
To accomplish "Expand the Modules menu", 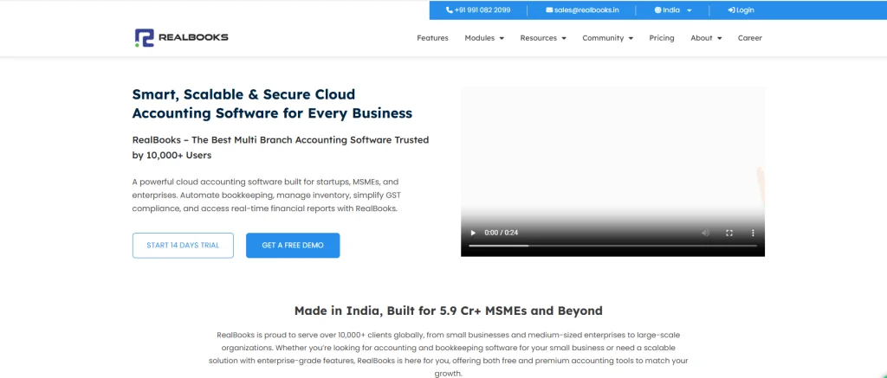I will [484, 38].
